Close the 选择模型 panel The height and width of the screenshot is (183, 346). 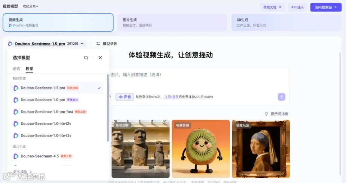click(100, 58)
